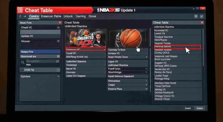
Task: Click into the left panel search input field
Action: point(40,61)
